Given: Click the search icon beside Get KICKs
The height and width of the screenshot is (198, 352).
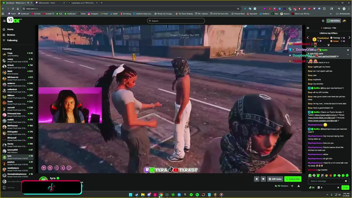Looking at the screenshot, I should point(323,21).
